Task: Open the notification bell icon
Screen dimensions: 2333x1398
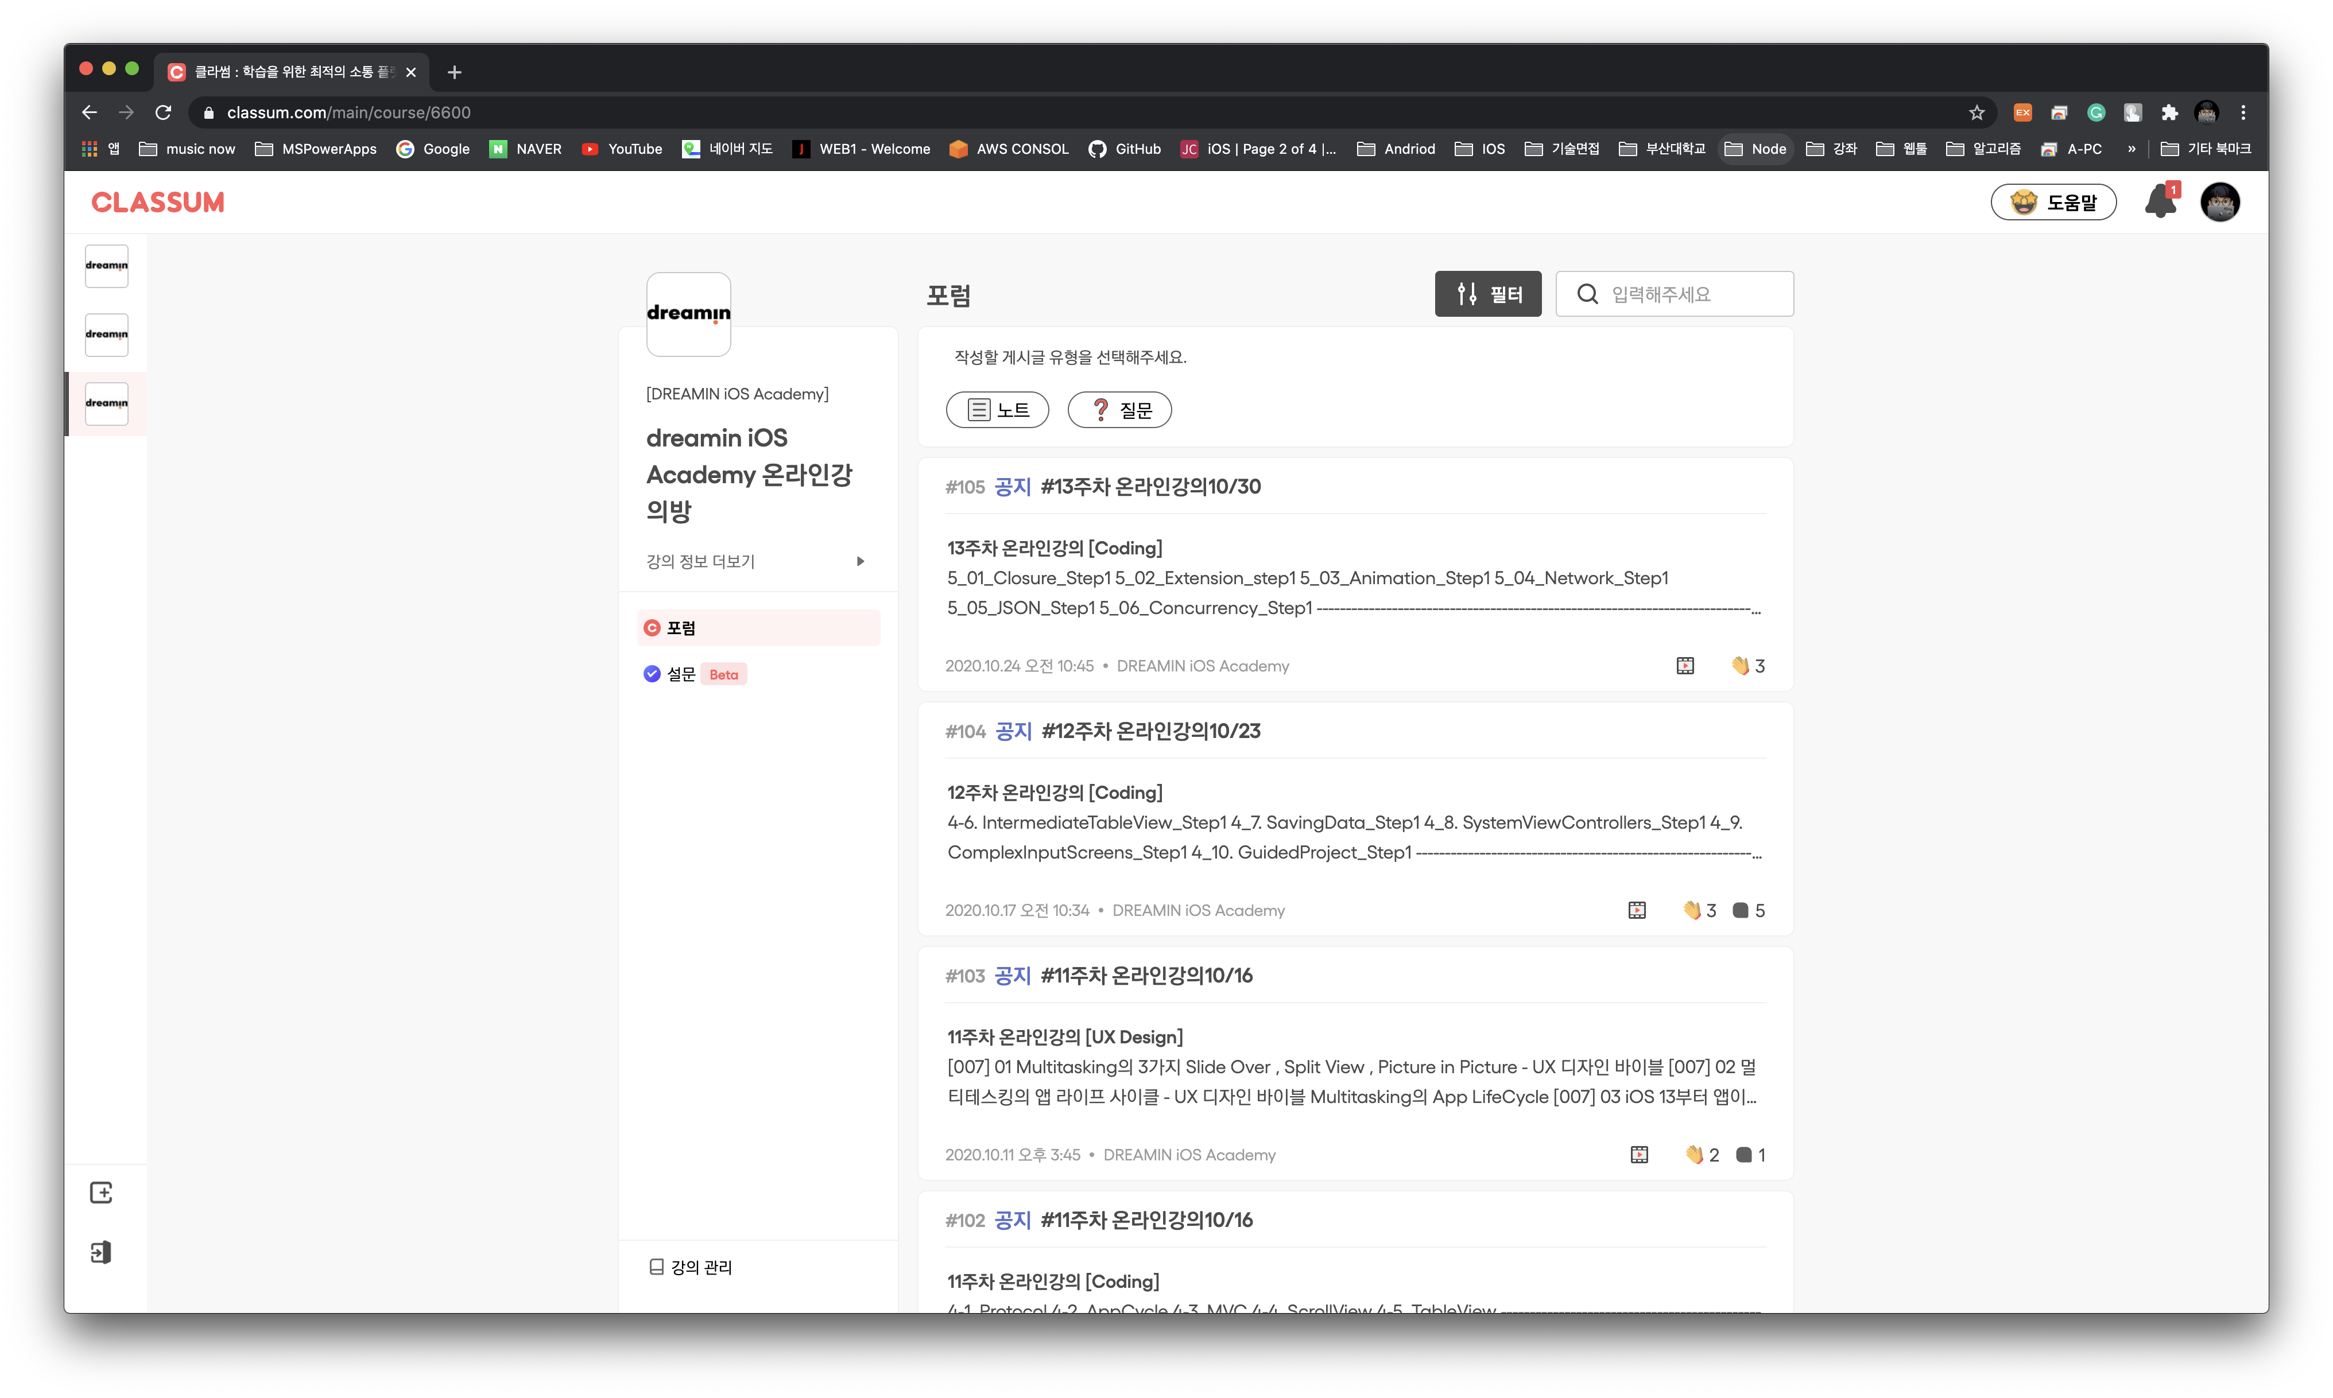Action: click(x=2160, y=201)
